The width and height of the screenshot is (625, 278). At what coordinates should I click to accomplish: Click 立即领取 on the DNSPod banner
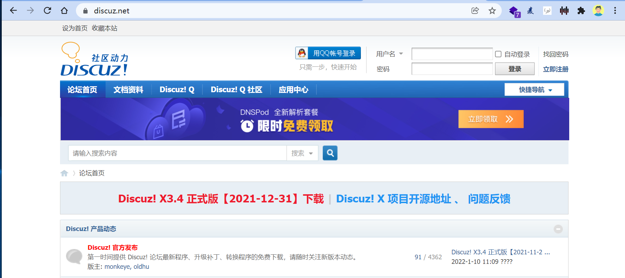click(490, 119)
